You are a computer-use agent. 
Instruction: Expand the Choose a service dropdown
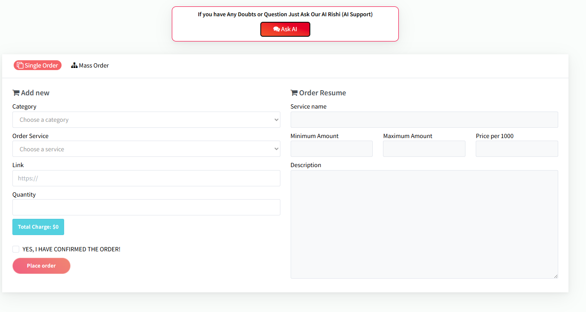click(x=146, y=149)
